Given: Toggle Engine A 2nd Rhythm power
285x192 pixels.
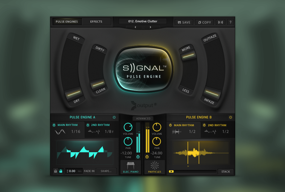Looking at the screenshot, I should [x=88, y=125].
